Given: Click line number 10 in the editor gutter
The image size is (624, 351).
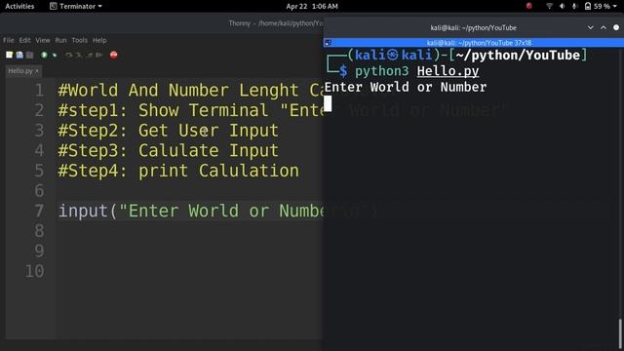Looking at the screenshot, I should tap(35, 271).
